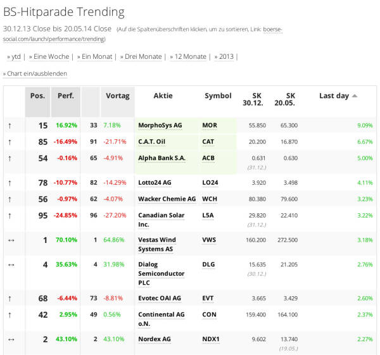Open the MorphoSys AG stock link
380x355 pixels.
[x=160, y=125]
